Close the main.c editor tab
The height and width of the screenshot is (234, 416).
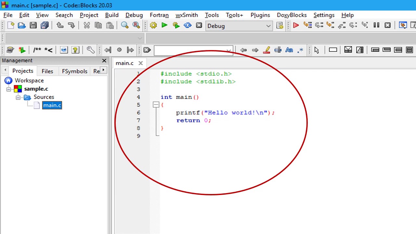coord(140,63)
